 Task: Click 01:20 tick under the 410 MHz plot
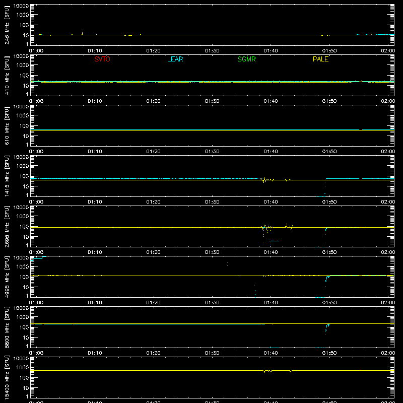154,101
